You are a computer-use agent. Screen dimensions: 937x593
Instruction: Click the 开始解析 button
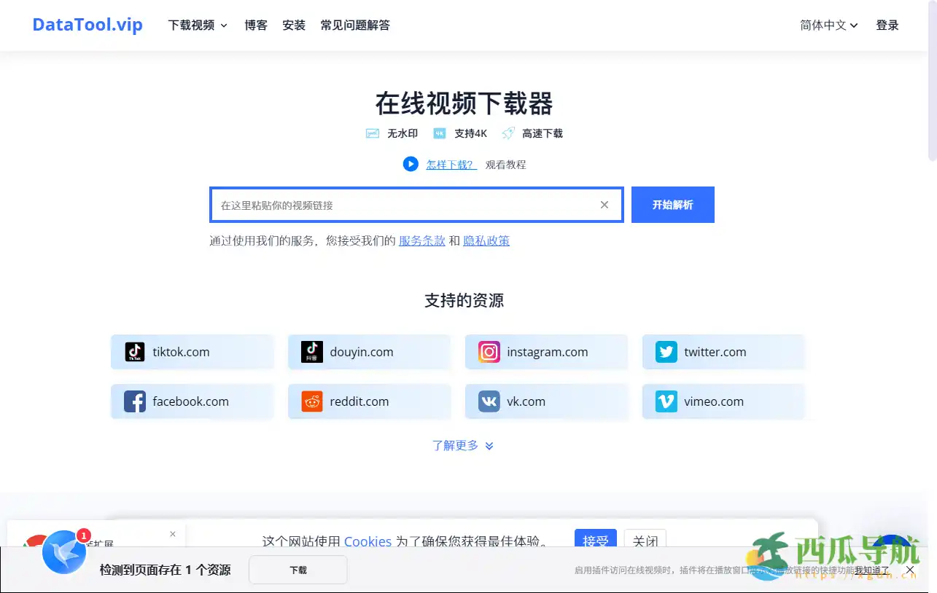point(672,205)
